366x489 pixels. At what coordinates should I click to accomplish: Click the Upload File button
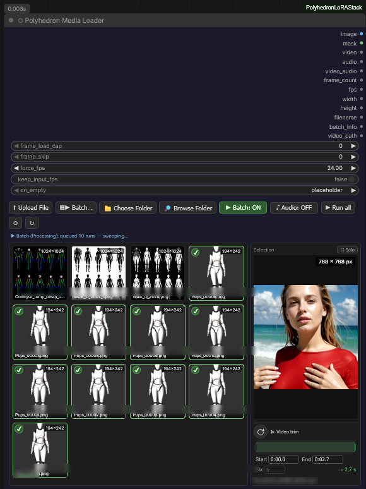(30, 208)
